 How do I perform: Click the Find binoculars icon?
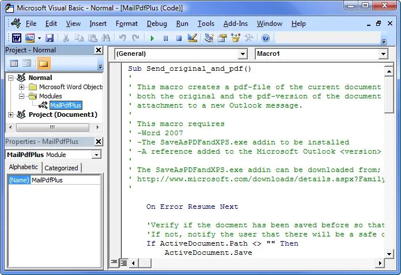click(105, 39)
